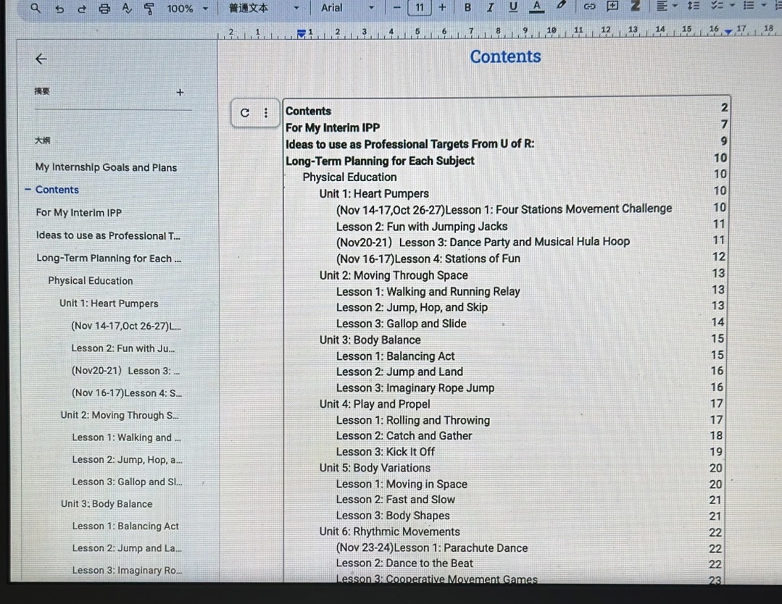Image resolution: width=782 pixels, height=604 pixels.
Task: Click the search magnifier icon in toolbar
Action: [x=36, y=8]
